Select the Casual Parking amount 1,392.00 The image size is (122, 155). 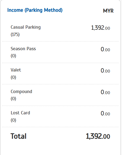pos(101,28)
